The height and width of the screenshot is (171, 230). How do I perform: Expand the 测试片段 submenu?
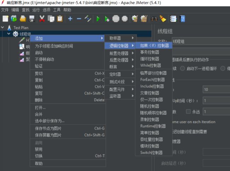click(120, 82)
